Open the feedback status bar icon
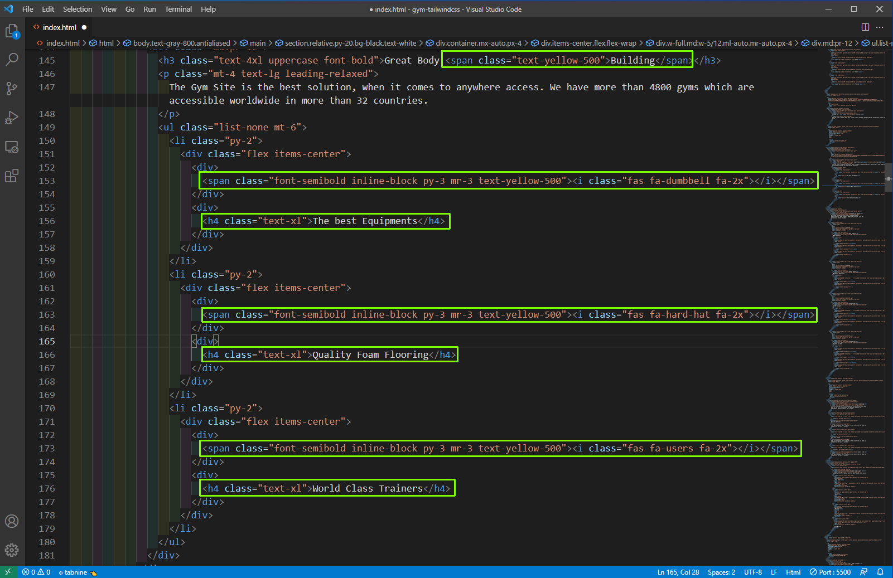Image resolution: width=893 pixels, height=578 pixels. point(863,572)
